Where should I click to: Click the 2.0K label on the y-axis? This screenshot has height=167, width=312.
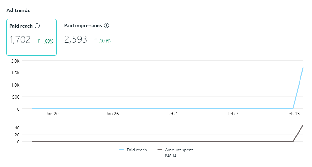tap(15, 61)
